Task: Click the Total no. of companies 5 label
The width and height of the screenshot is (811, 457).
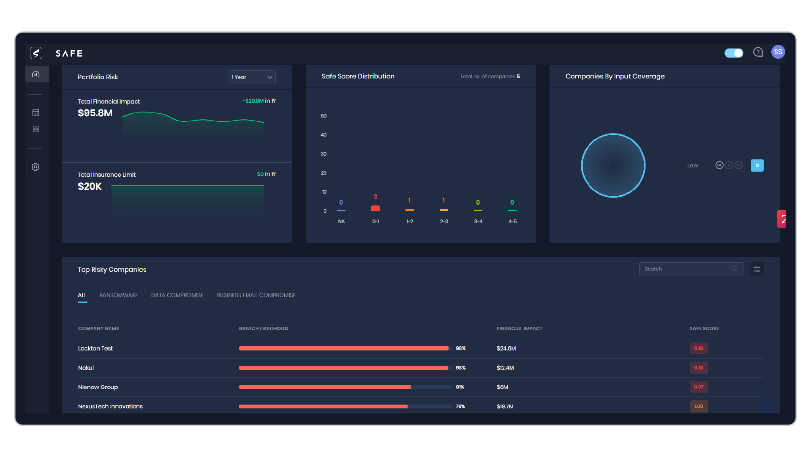Action: click(x=490, y=77)
